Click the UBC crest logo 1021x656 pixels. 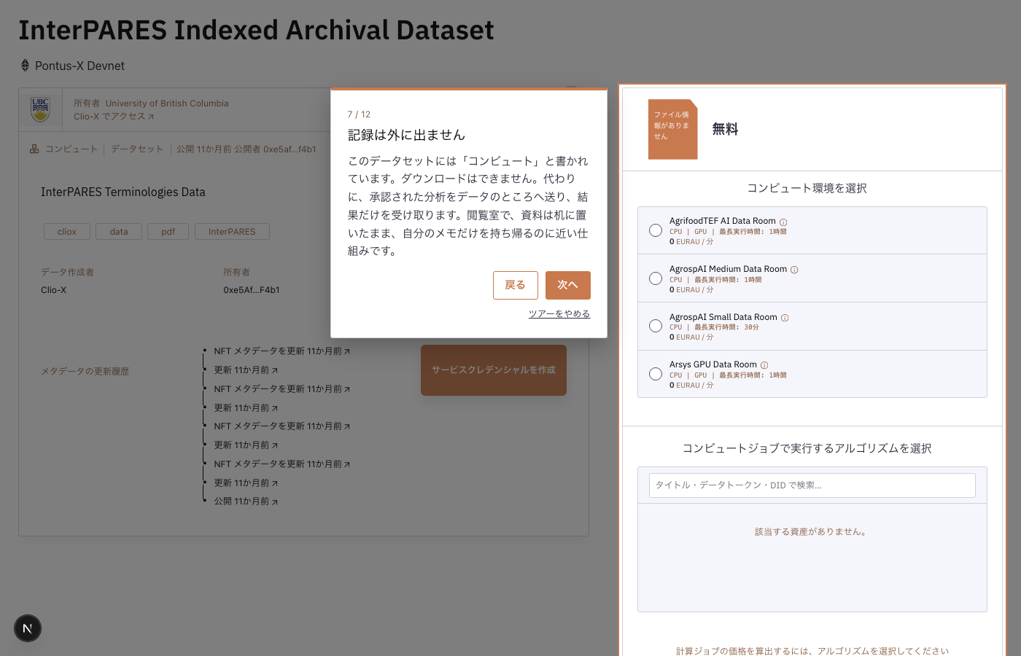pyautogui.click(x=41, y=109)
